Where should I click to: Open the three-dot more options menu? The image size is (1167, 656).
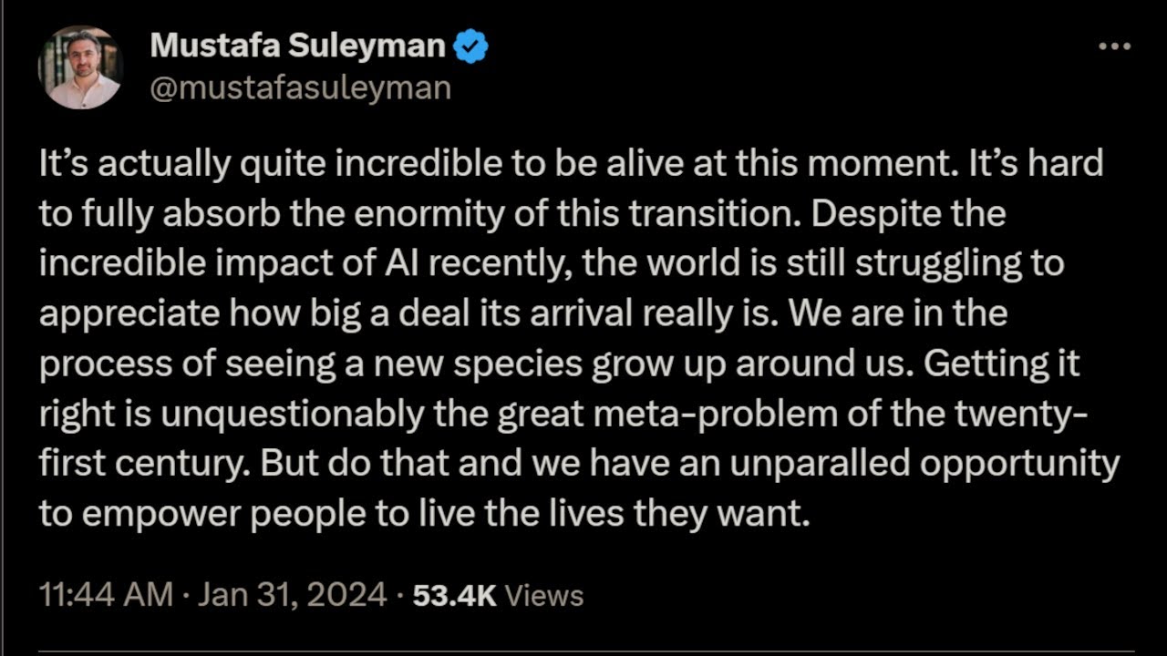coord(1114,46)
